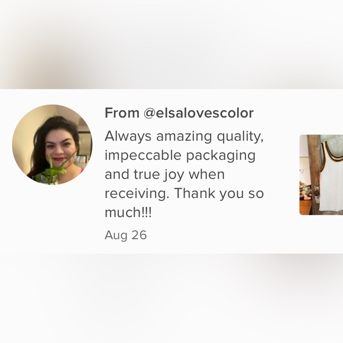Click the "and true joy when" line
Image resolution: width=343 pixels, height=343 pixels.
pos(164,174)
